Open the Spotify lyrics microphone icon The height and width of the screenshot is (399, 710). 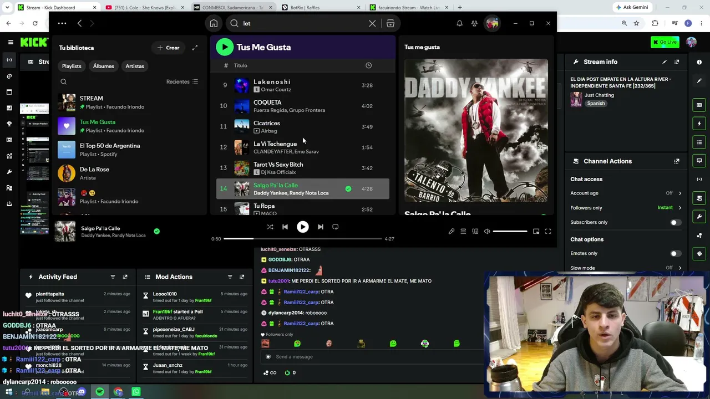pyautogui.click(x=452, y=231)
